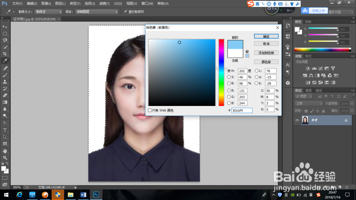This screenshot has width=356, height=200.
Task: Select the Gradient tool
Action: pos(5,102)
